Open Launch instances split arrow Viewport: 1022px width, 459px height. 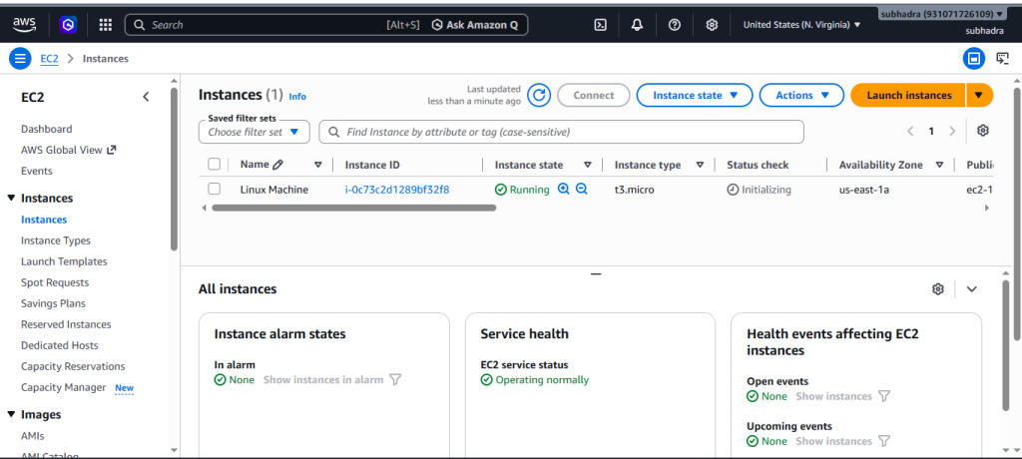[980, 95]
